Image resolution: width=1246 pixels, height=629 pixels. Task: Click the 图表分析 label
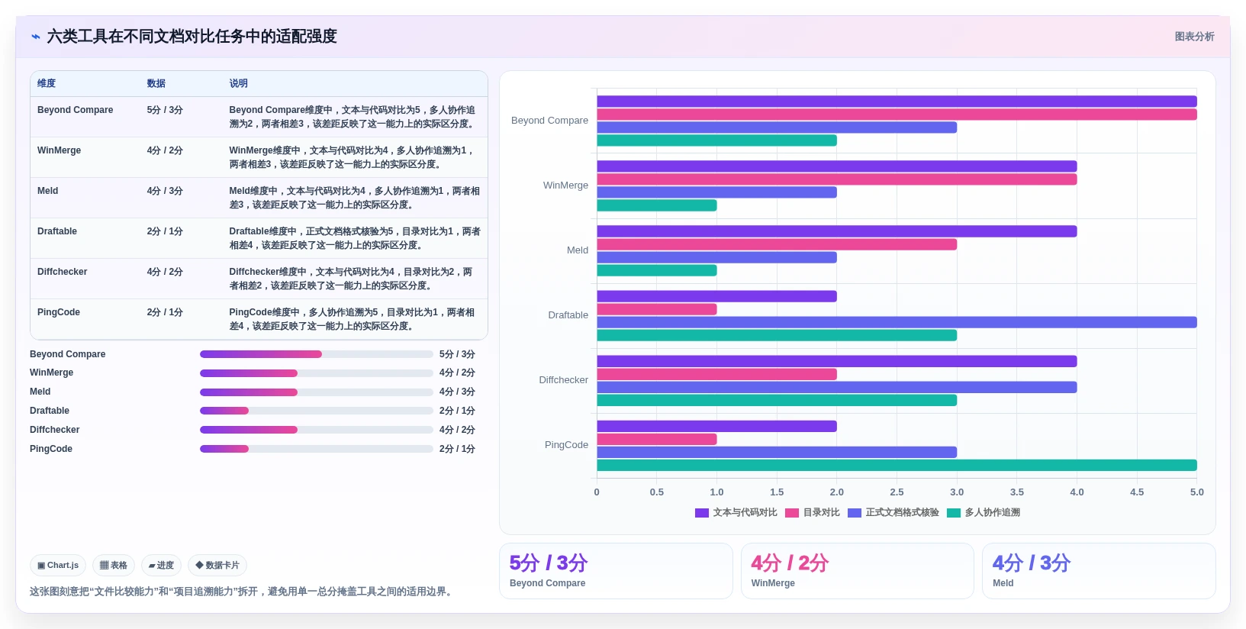[x=1194, y=37]
